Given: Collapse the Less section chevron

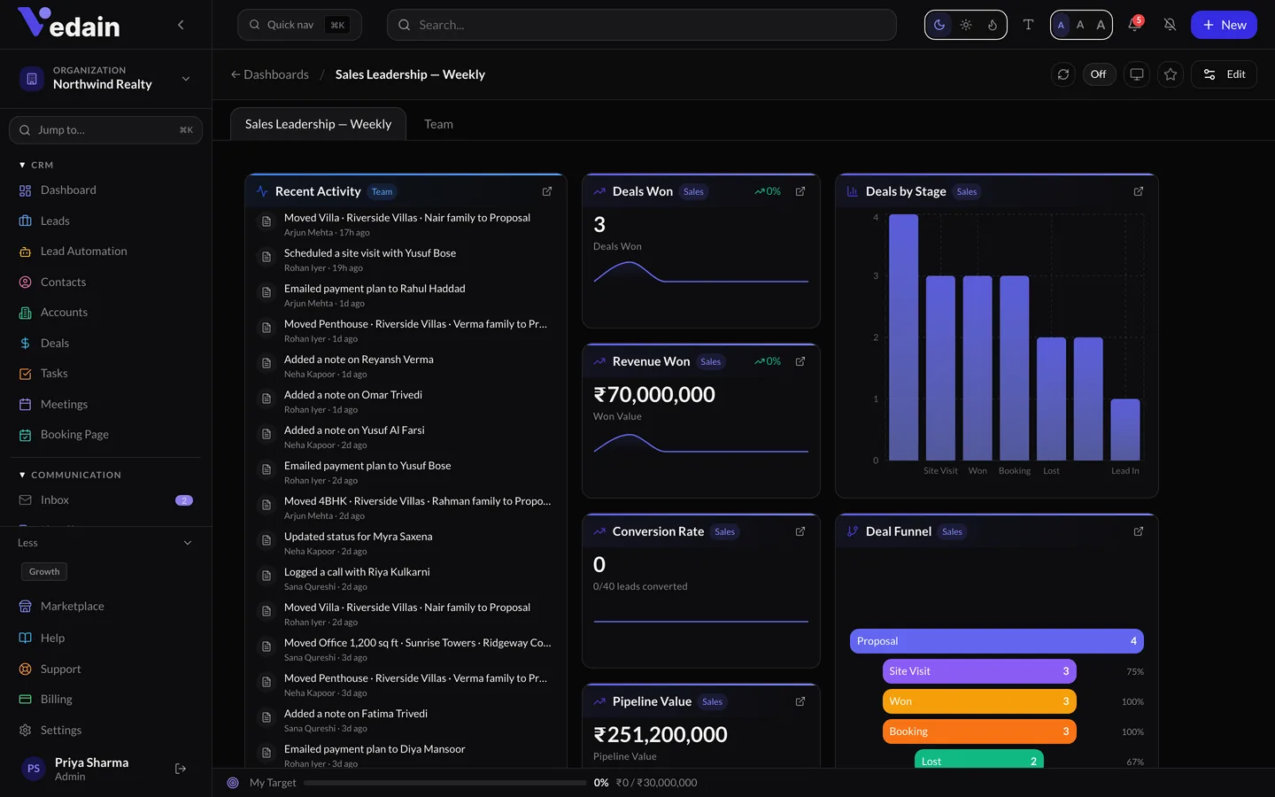Looking at the screenshot, I should 188,543.
